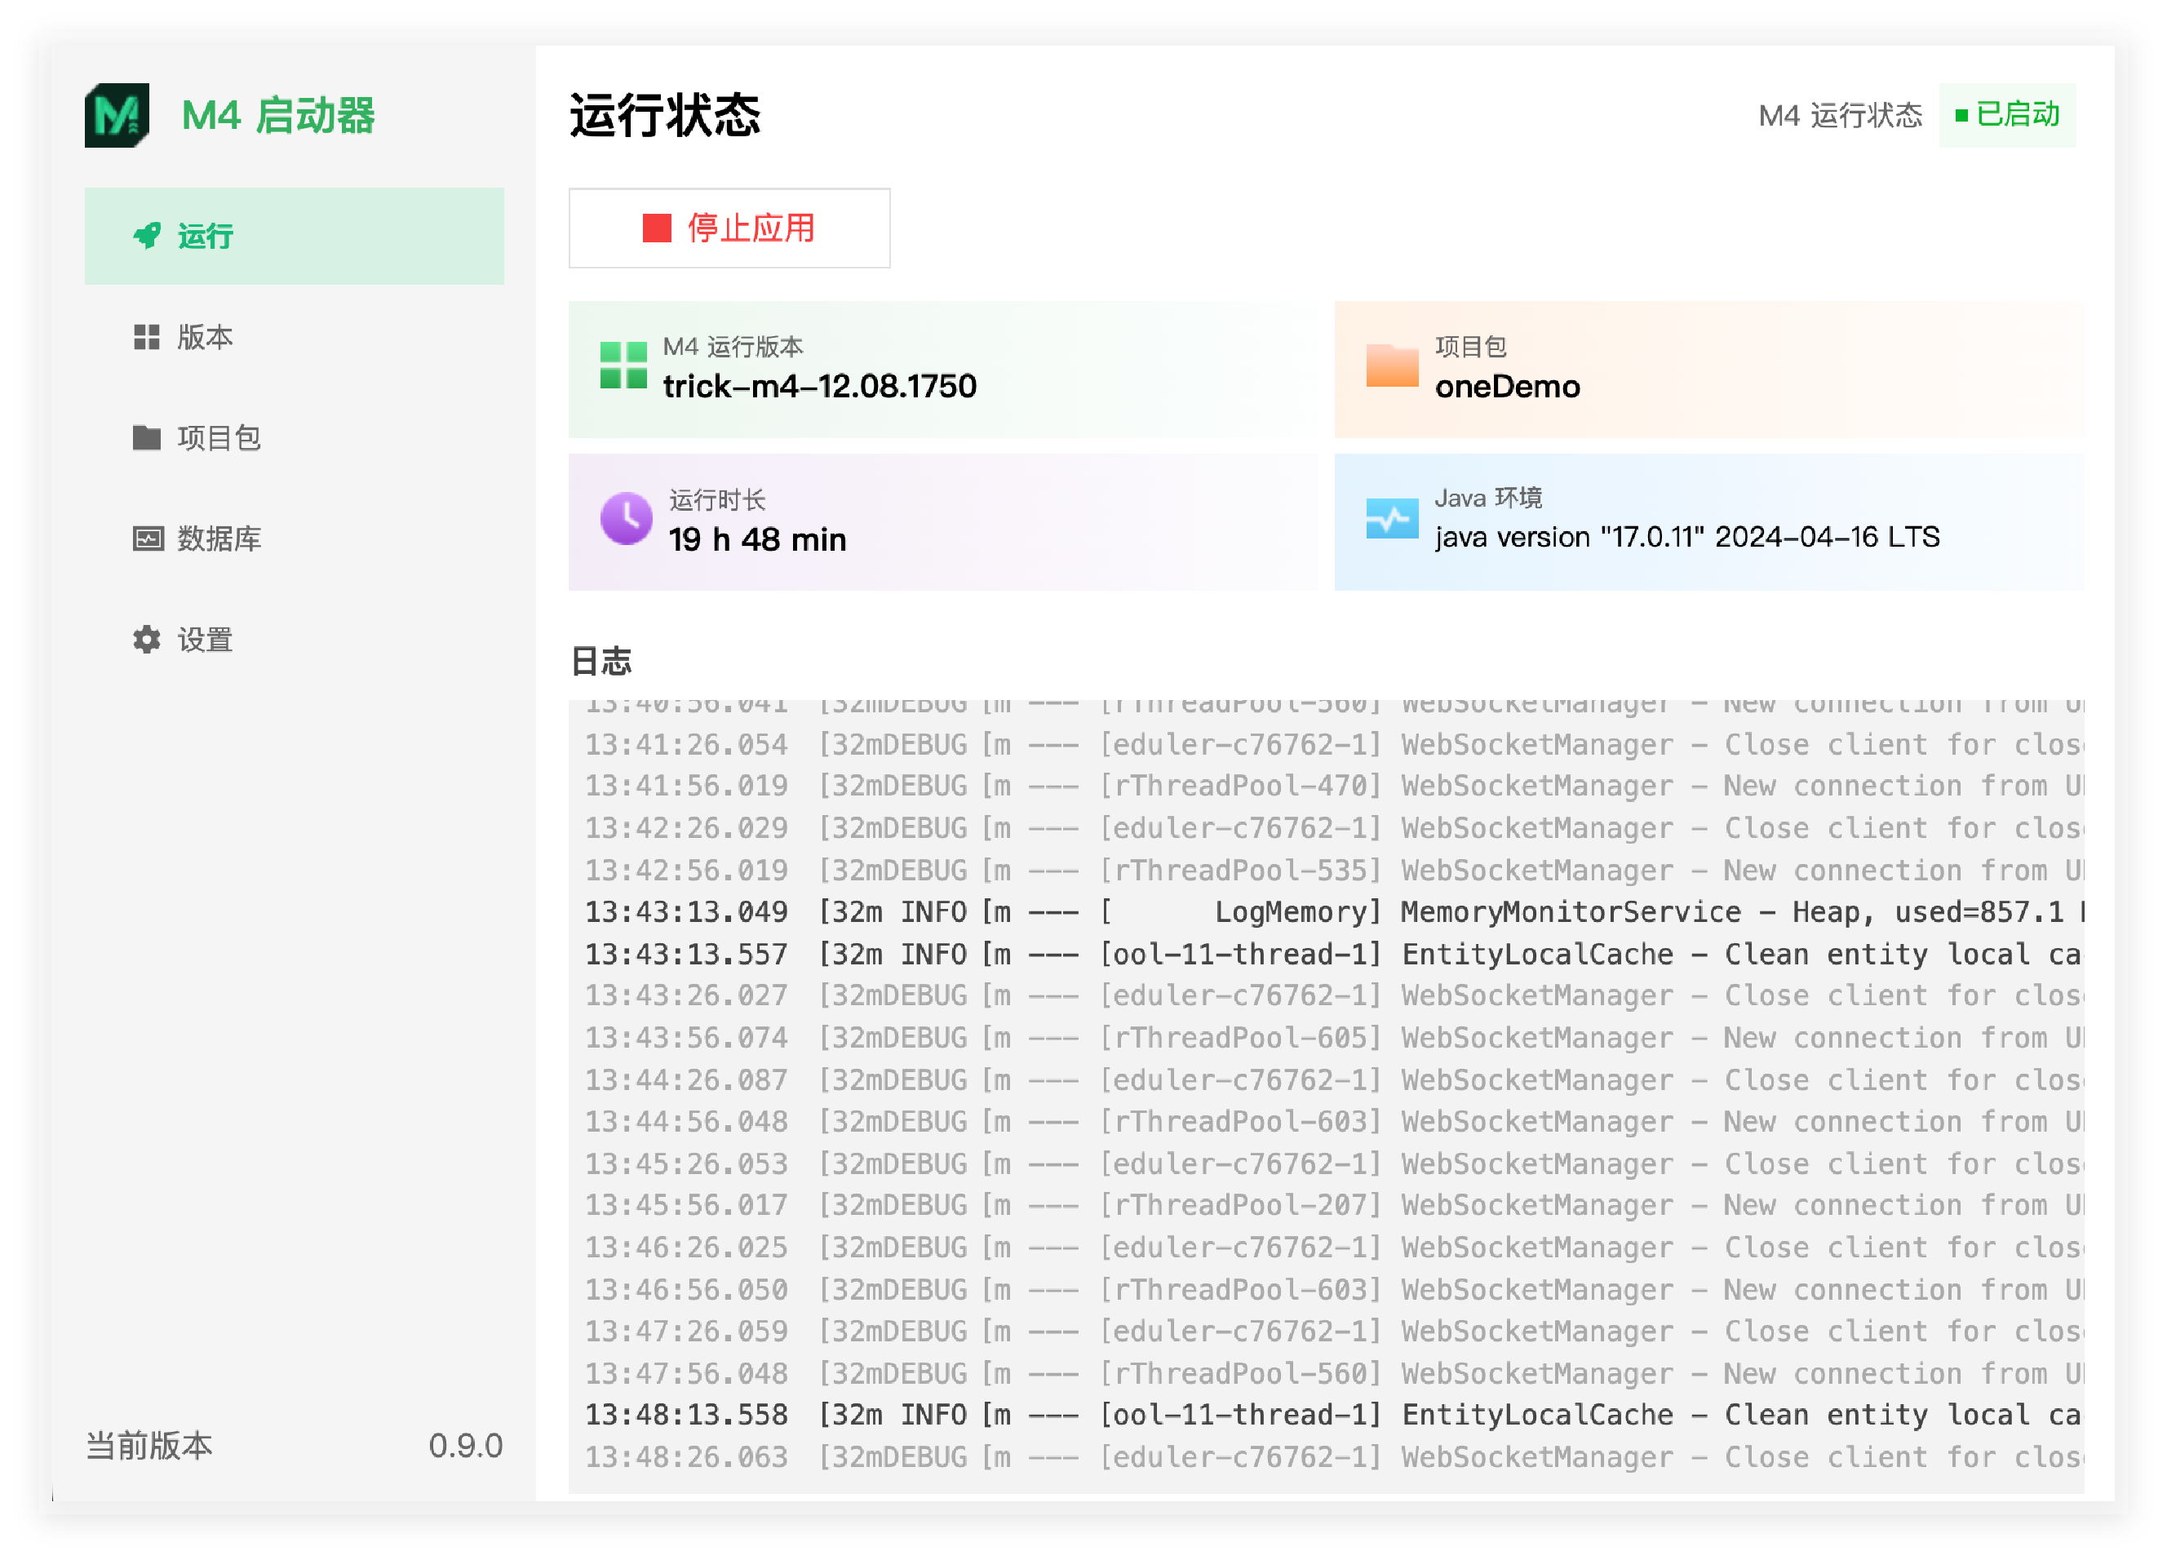Click the orange project package folder icon
The height and width of the screenshot is (1560, 2167).
pos(1391,366)
